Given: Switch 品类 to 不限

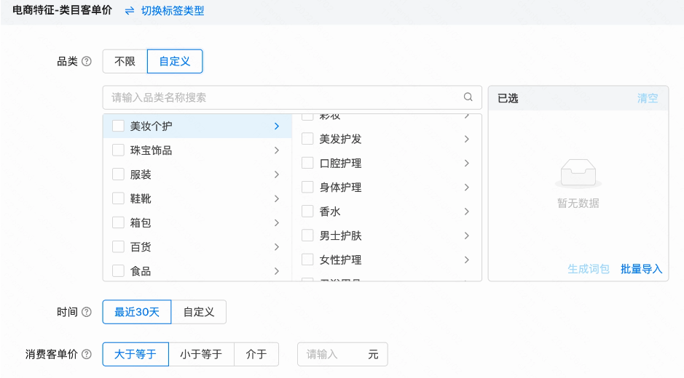Looking at the screenshot, I should coord(125,62).
